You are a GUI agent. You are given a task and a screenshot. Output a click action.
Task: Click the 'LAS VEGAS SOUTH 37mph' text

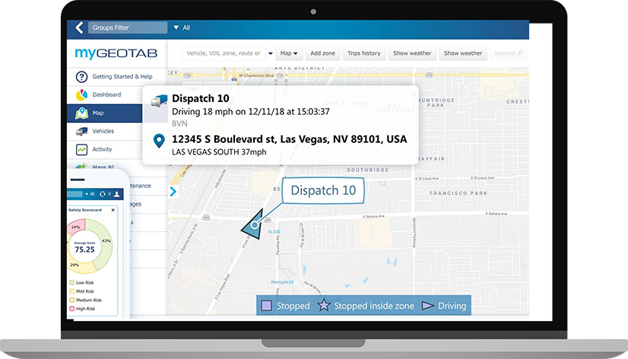219,152
